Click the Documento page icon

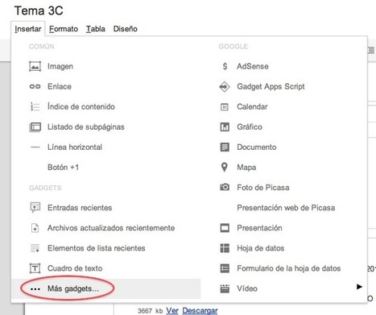coord(225,147)
